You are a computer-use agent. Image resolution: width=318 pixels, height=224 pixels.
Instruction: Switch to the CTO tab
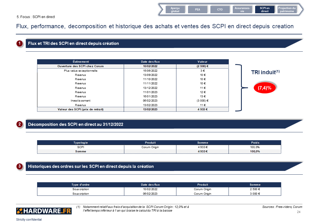pos(220,10)
